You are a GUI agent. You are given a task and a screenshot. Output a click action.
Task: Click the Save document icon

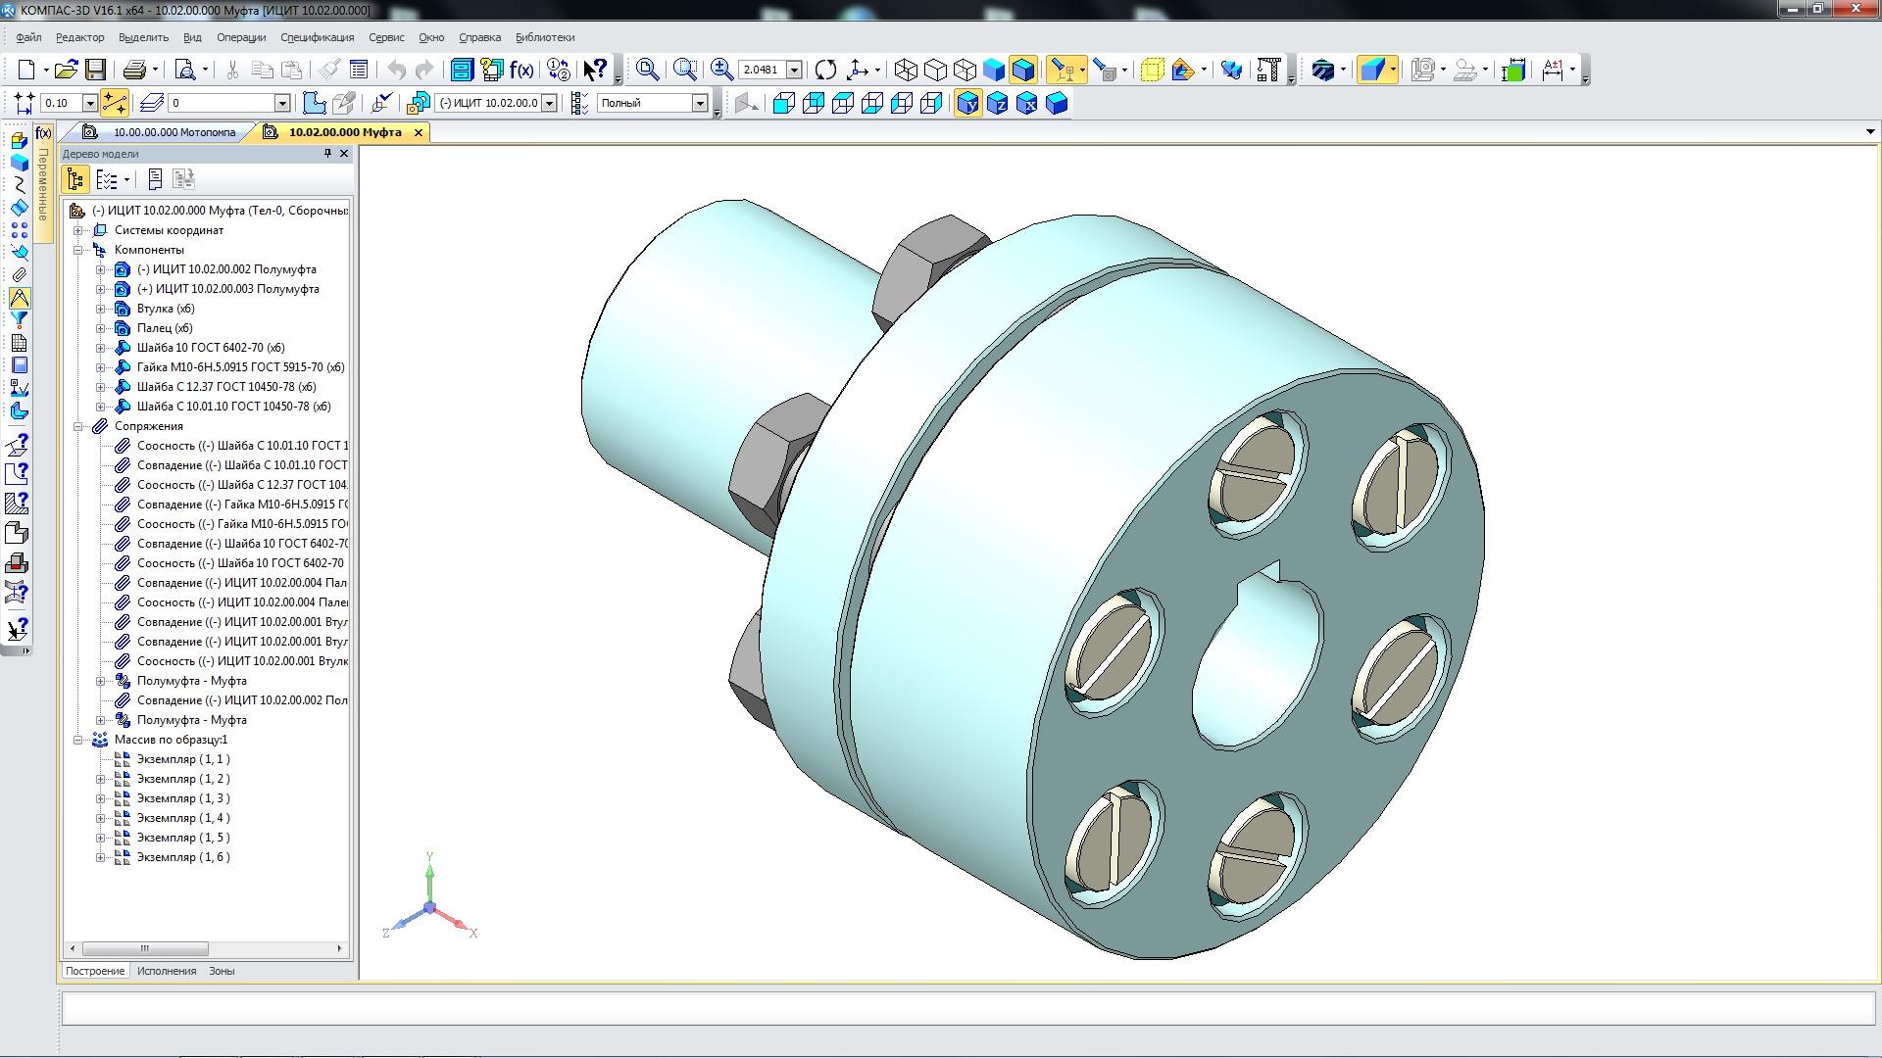[x=95, y=70]
